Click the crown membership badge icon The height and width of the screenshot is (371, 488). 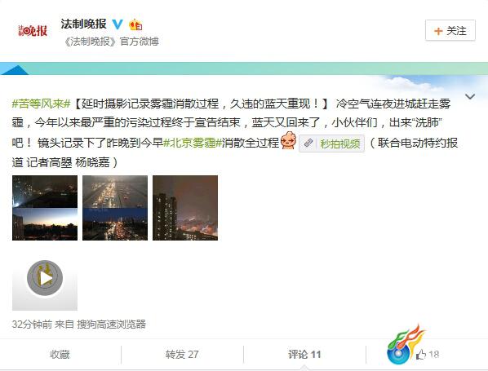point(135,24)
